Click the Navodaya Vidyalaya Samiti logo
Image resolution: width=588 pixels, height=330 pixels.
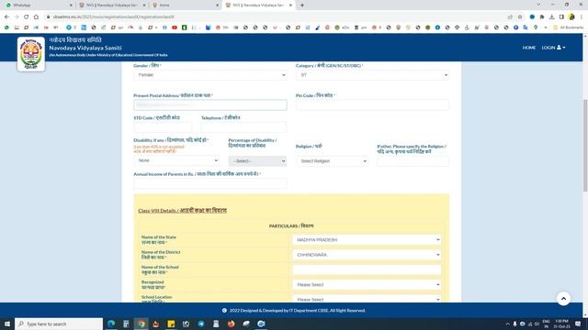click(x=31, y=54)
